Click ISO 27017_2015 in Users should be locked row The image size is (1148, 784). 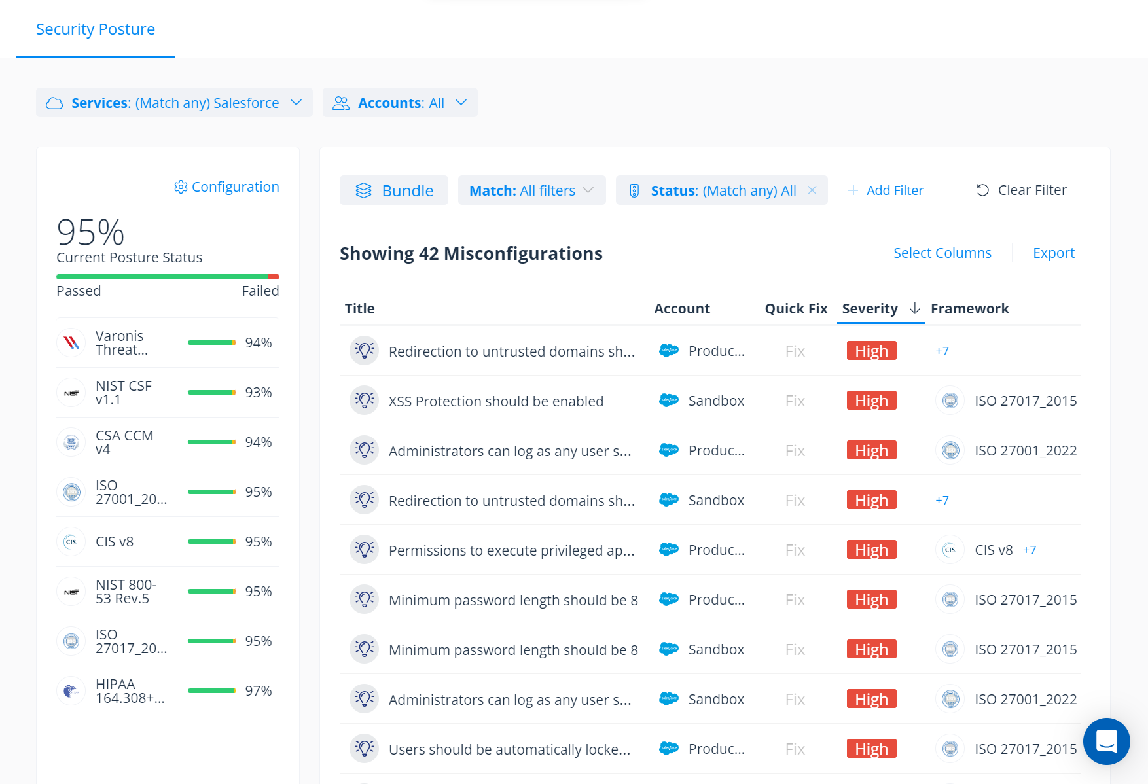coord(1026,749)
